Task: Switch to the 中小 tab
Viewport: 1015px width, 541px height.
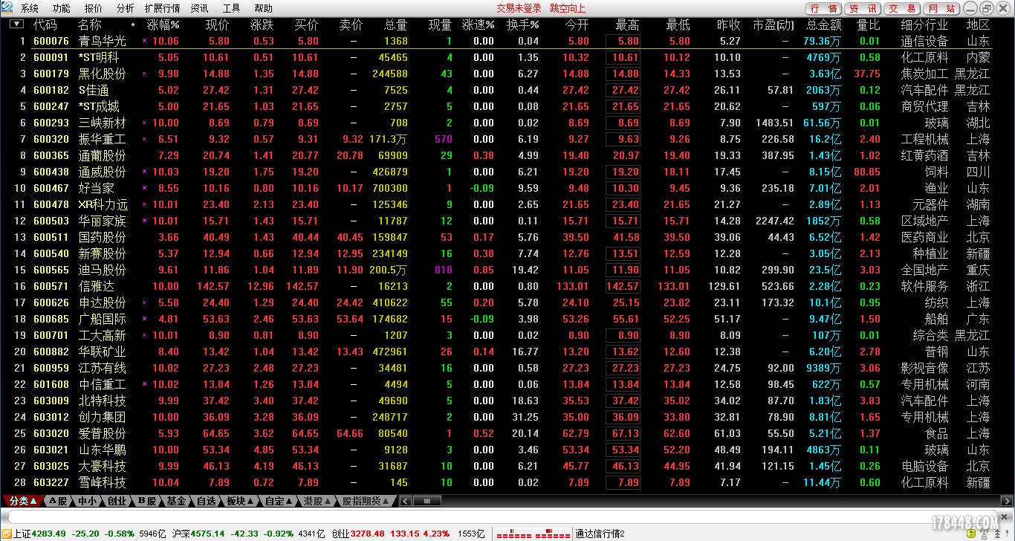Action: tap(87, 501)
